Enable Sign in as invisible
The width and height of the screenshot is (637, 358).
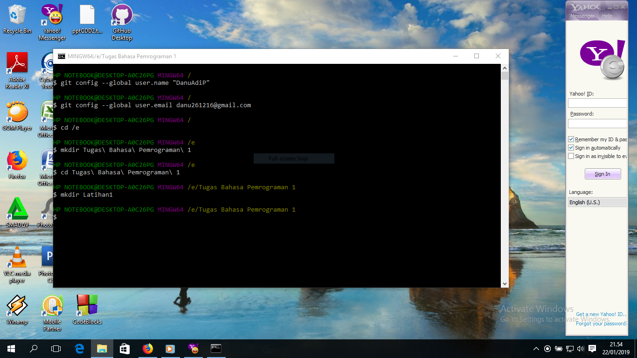pos(571,156)
